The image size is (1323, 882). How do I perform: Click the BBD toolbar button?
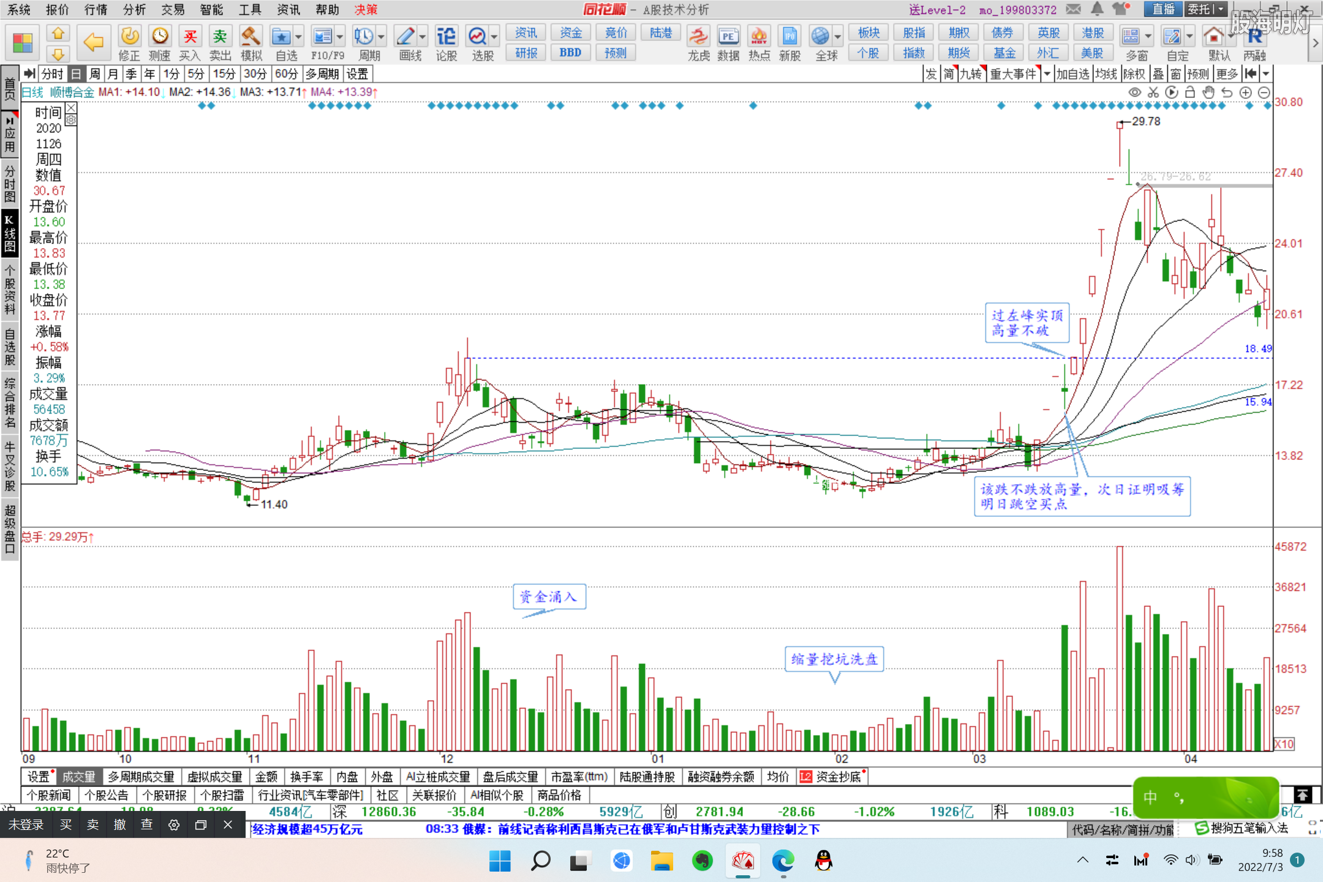tap(570, 53)
